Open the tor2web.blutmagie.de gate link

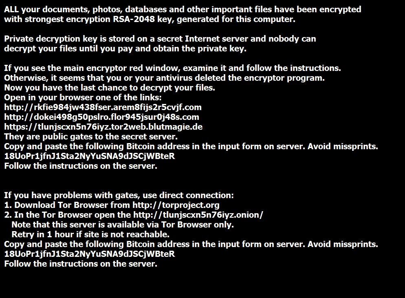103,127
